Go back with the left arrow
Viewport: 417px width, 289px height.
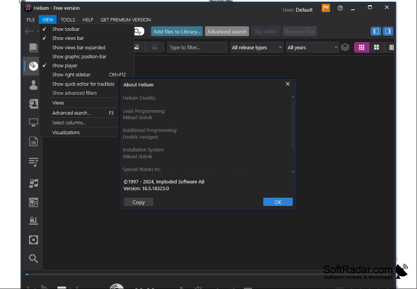click(29, 31)
